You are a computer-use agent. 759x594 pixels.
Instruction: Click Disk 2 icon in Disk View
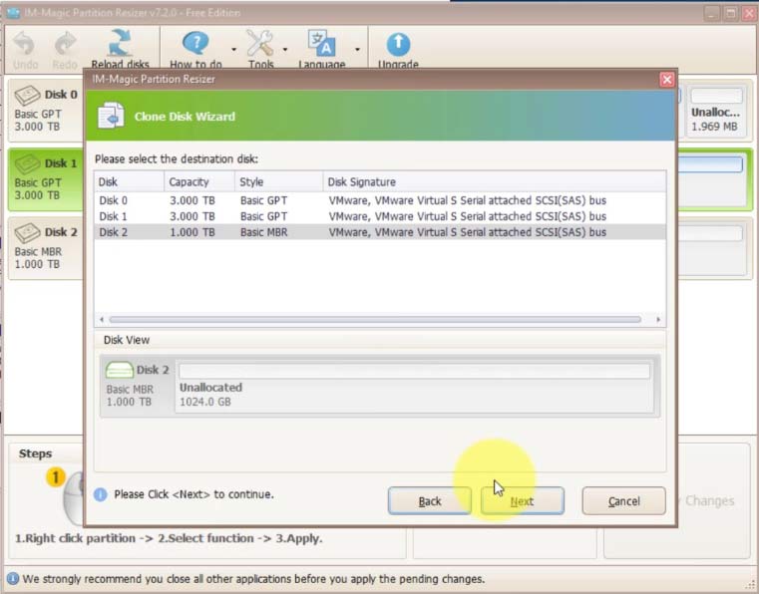[119, 370]
